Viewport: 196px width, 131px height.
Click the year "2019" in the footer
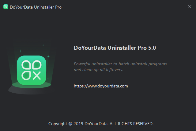[x=78, y=124]
